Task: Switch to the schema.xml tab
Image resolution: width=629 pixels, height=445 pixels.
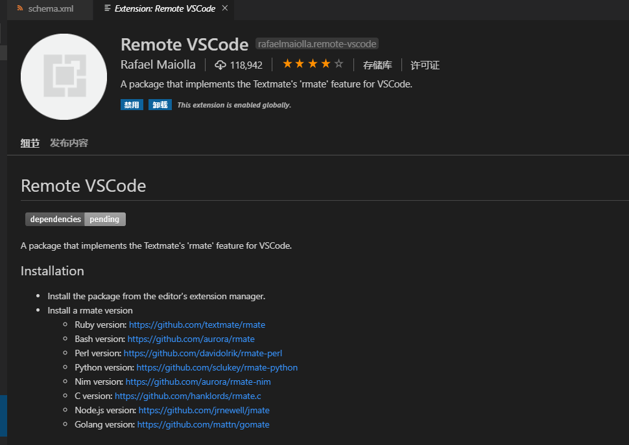Action: coord(50,9)
